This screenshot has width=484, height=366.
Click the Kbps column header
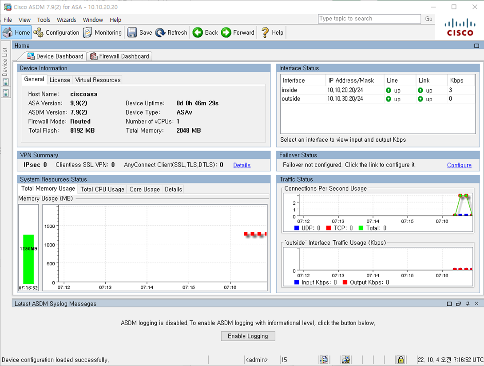coord(461,80)
